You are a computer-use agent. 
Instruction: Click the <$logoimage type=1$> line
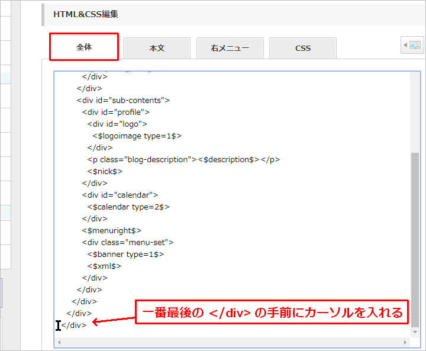137,136
